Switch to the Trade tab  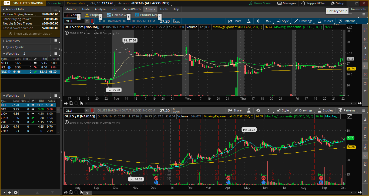click(x=86, y=9)
